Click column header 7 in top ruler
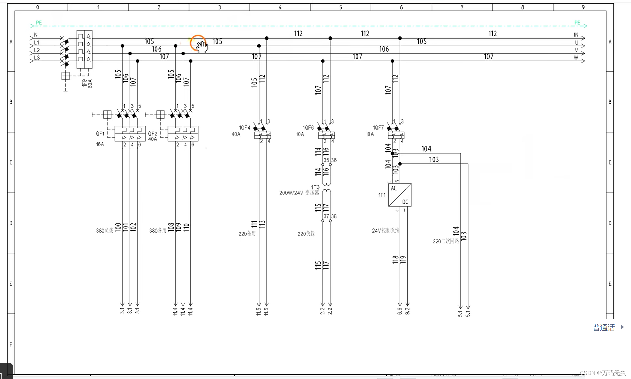 (x=462, y=7)
